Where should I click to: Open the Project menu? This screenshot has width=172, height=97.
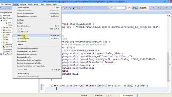coord(37,4)
